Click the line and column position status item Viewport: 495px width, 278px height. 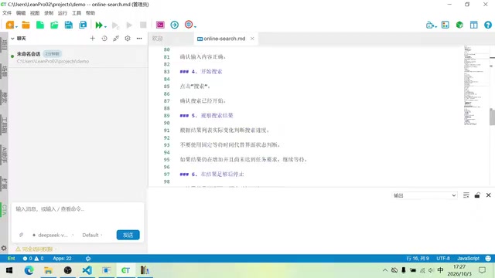[418, 259]
